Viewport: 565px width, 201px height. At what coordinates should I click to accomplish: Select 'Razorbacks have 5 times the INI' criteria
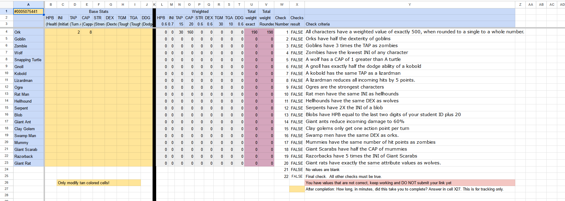[x=361, y=156]
